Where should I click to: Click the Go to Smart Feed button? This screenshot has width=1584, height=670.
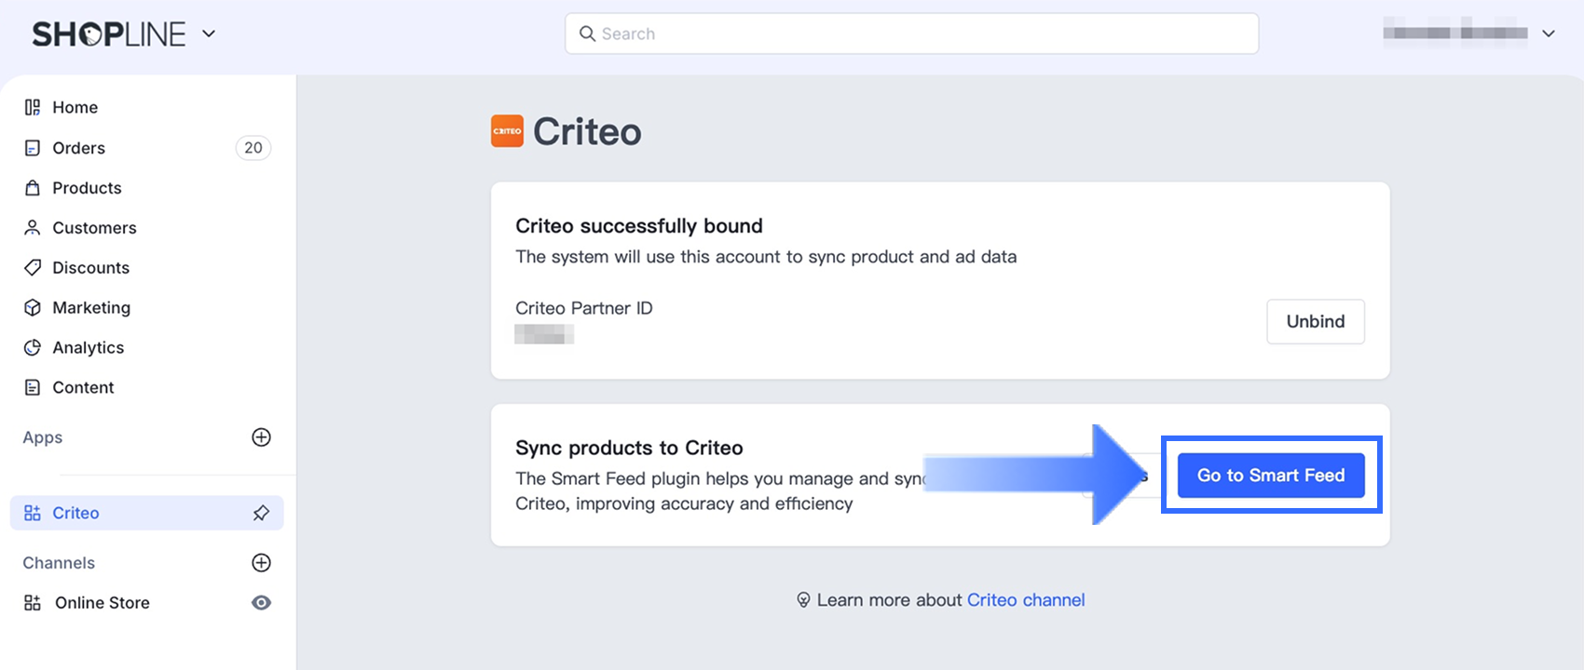[x=1271, y=476]
